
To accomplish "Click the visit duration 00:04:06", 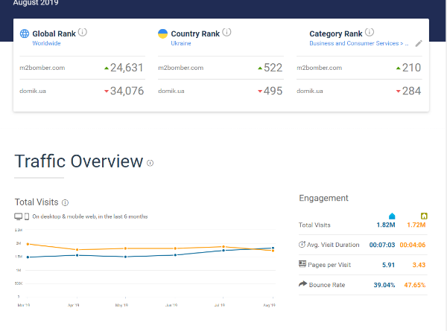I will (413, 245).
